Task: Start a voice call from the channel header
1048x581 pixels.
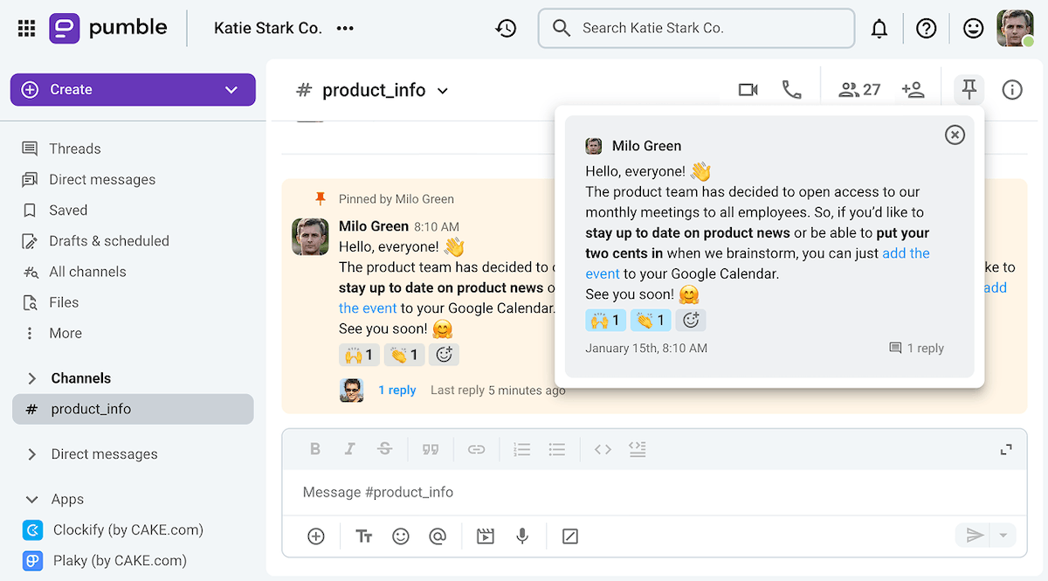Action: point(792,88)
